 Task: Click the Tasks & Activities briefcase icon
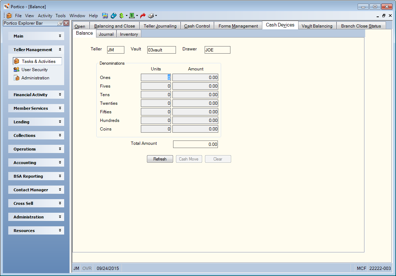coord(17,61)
